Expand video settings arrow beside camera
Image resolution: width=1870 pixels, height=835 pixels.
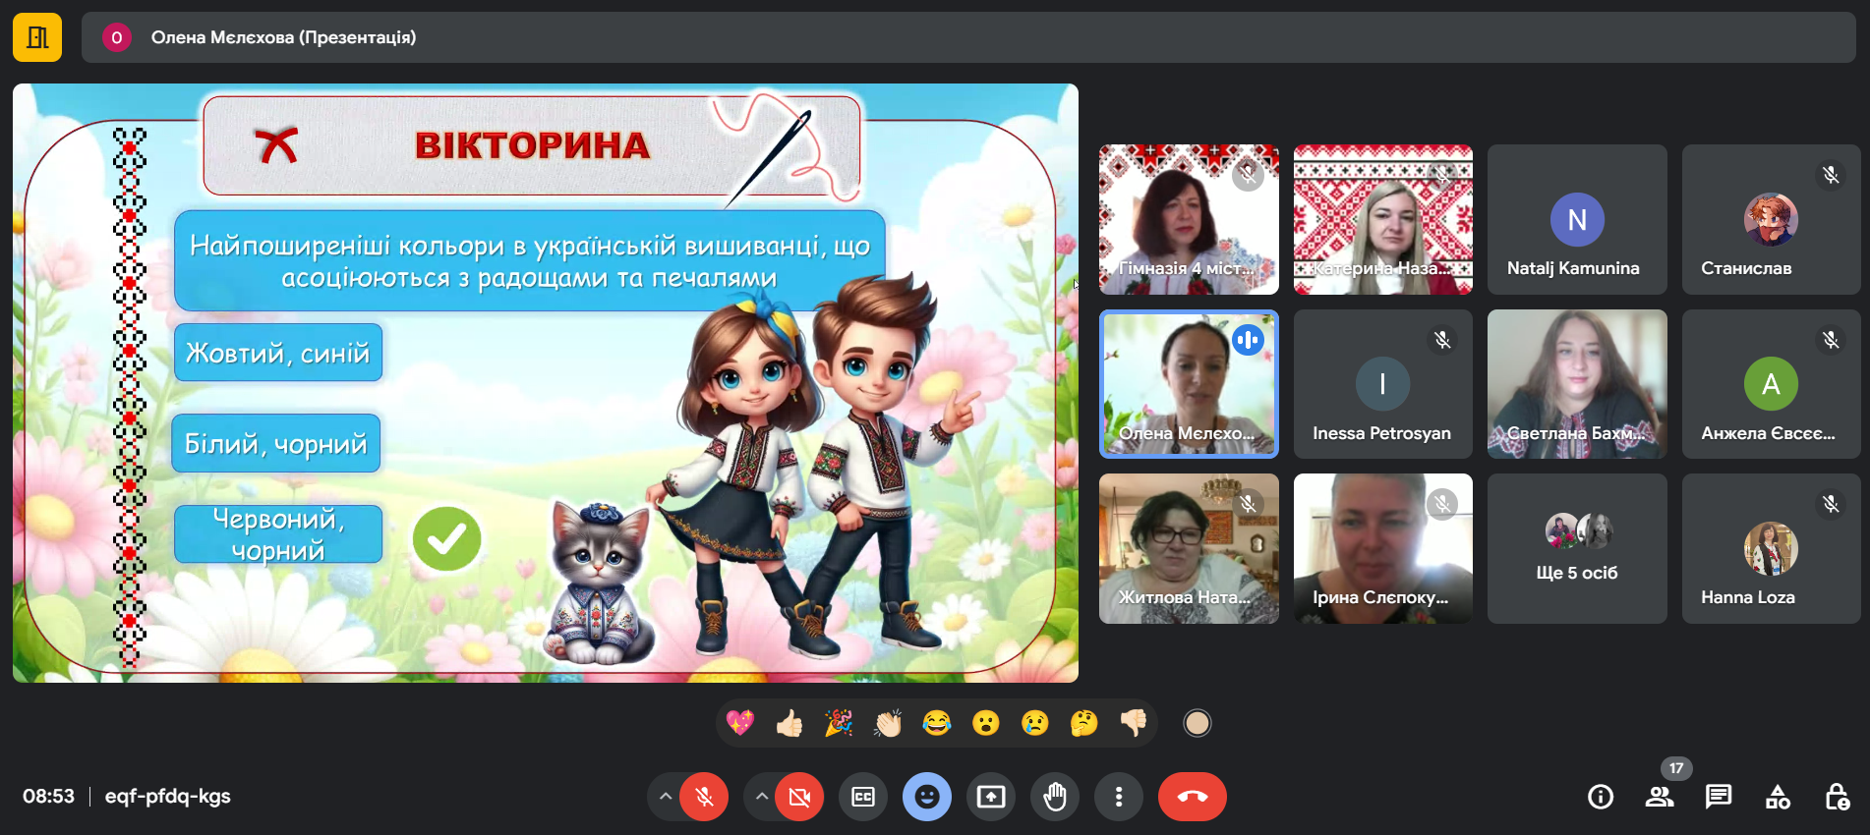tap(762, 797)
